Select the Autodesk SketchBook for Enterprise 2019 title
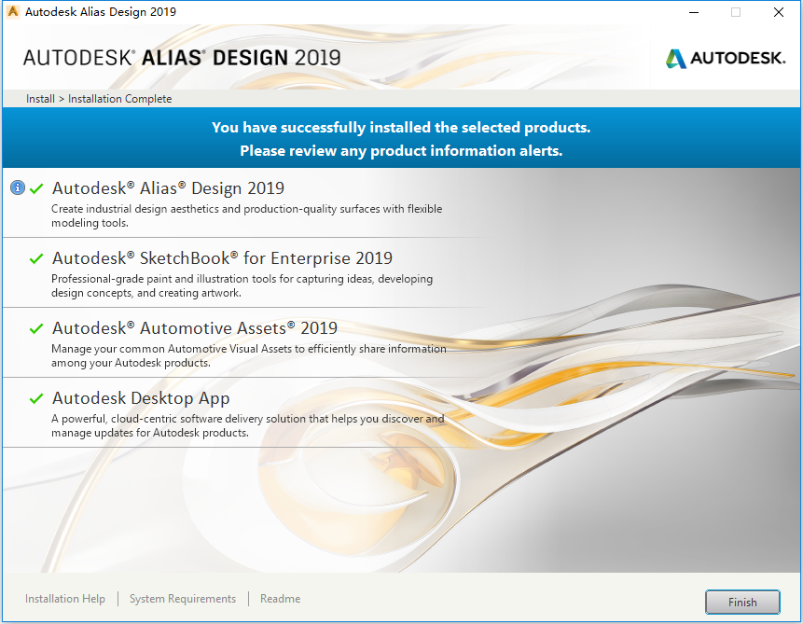The image size is (803, 624). (222, 257)
